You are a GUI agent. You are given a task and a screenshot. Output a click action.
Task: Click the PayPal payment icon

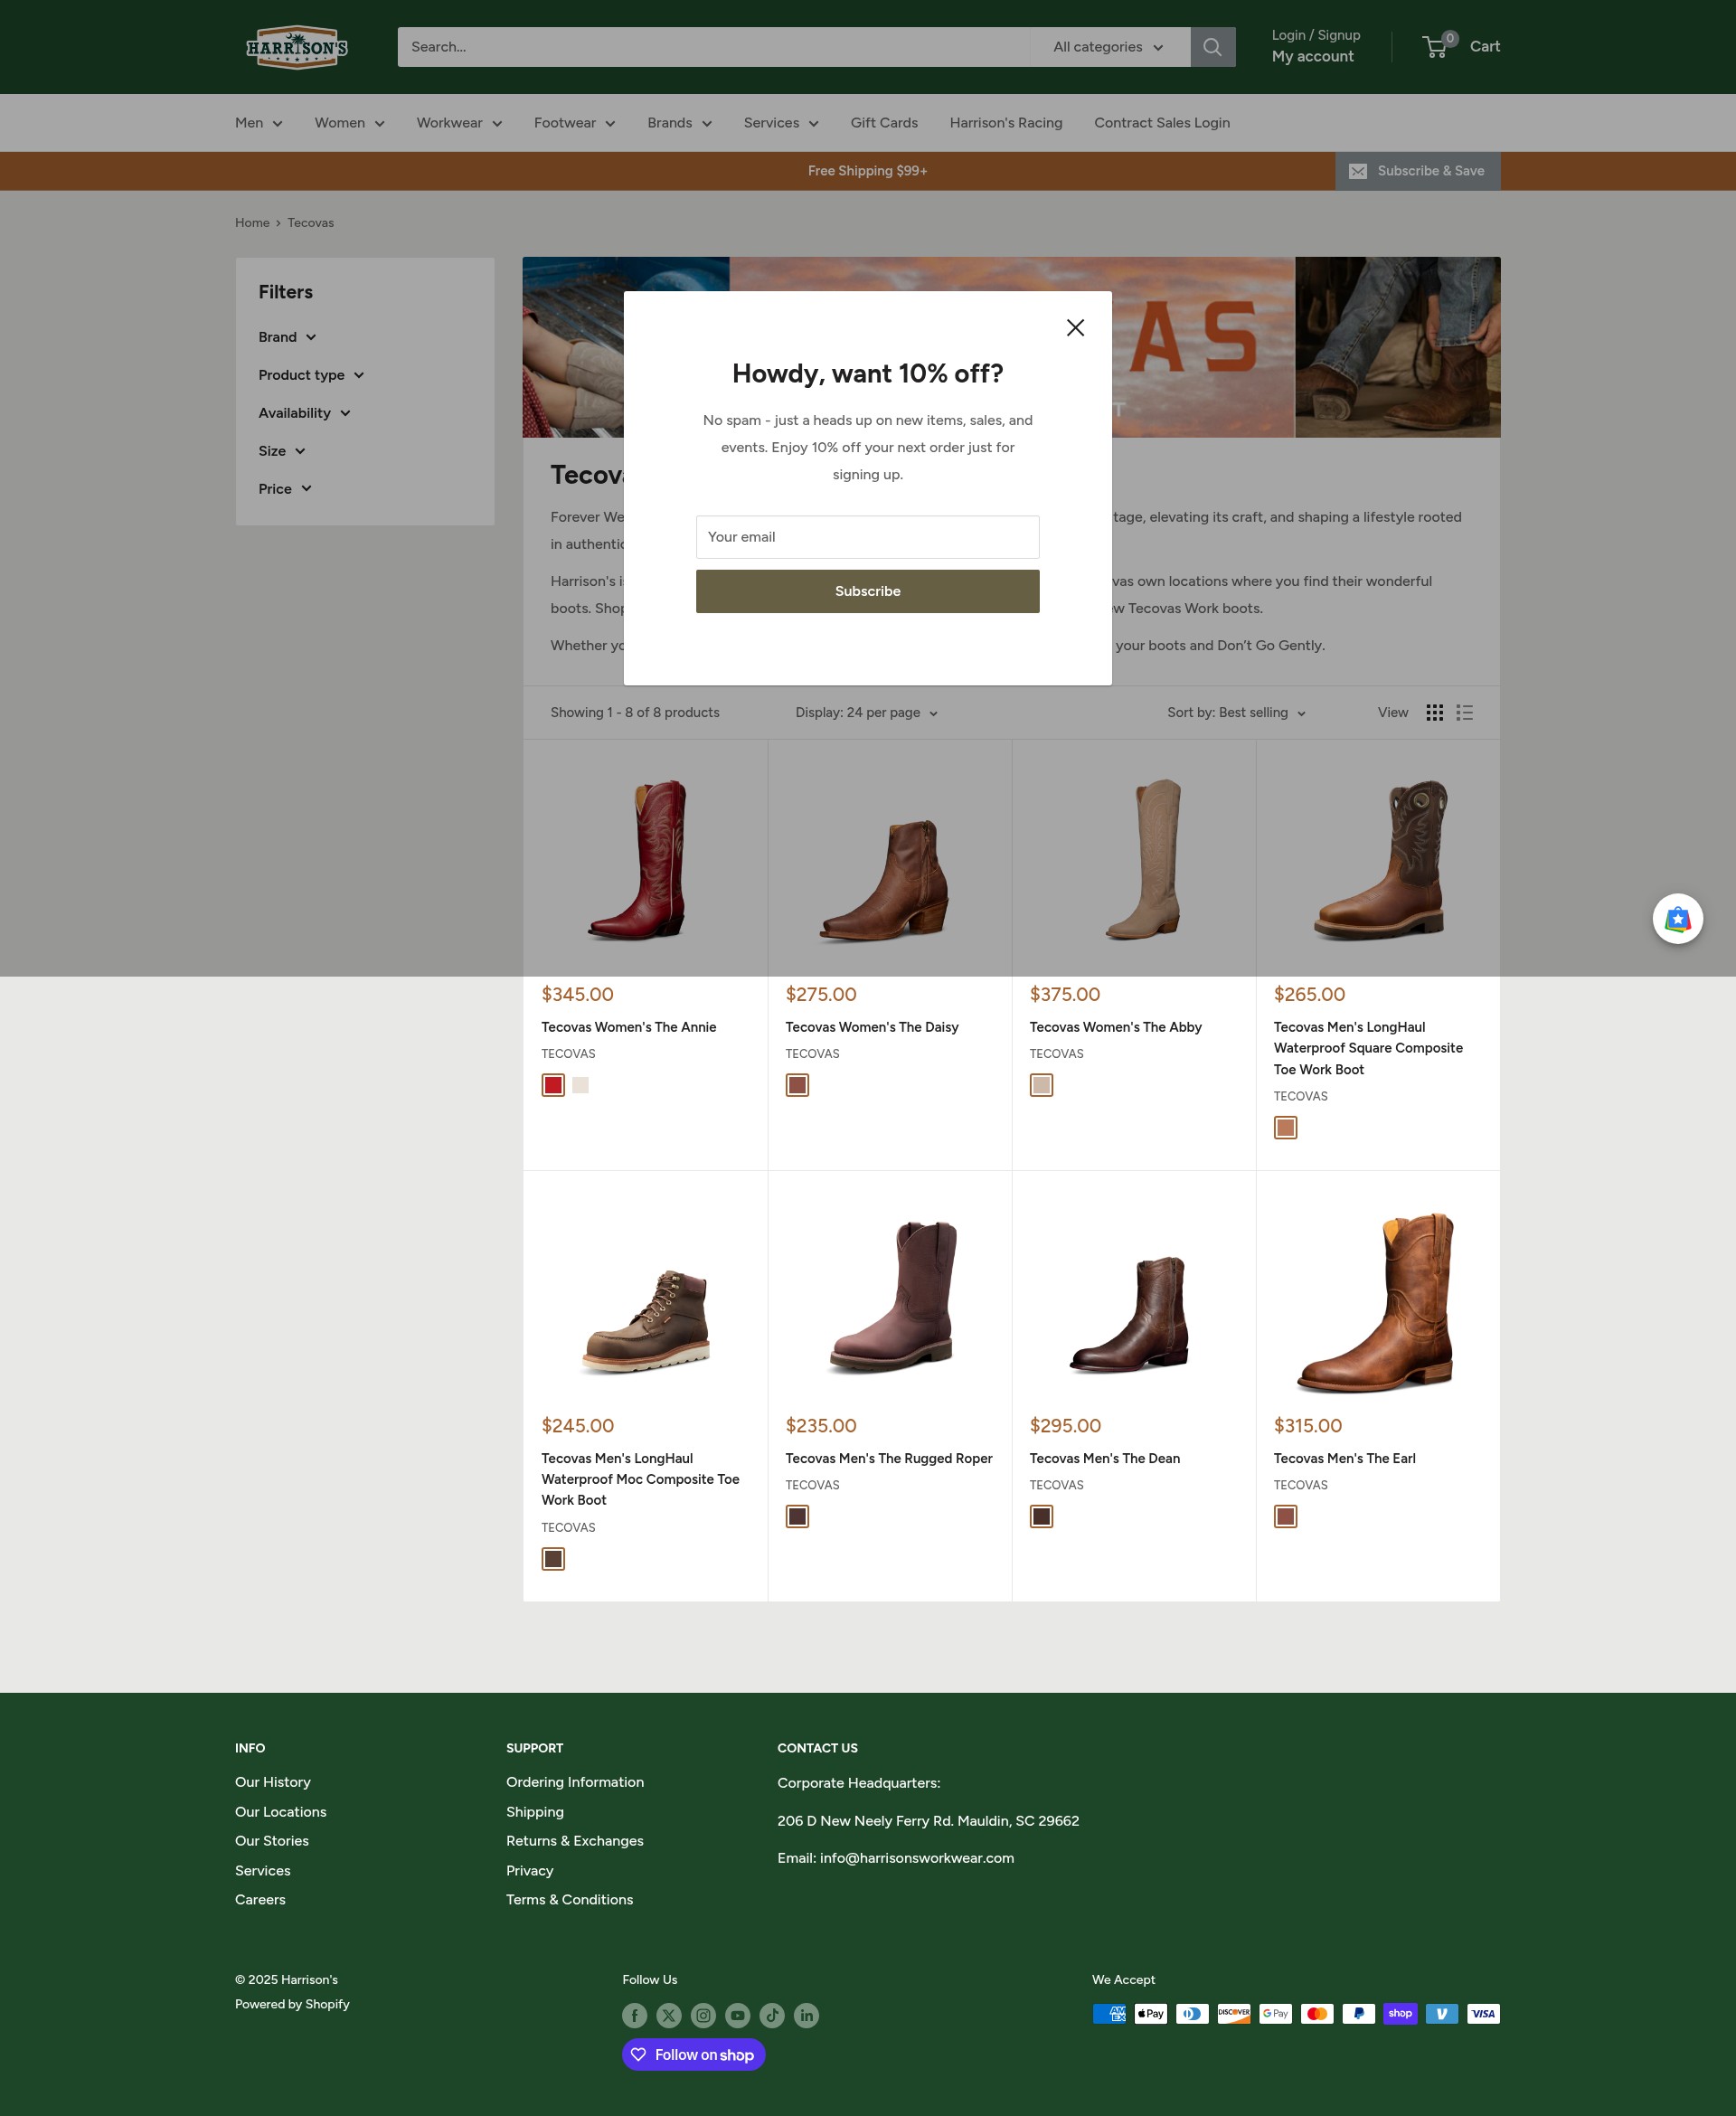click(x=1358, y=2013)
